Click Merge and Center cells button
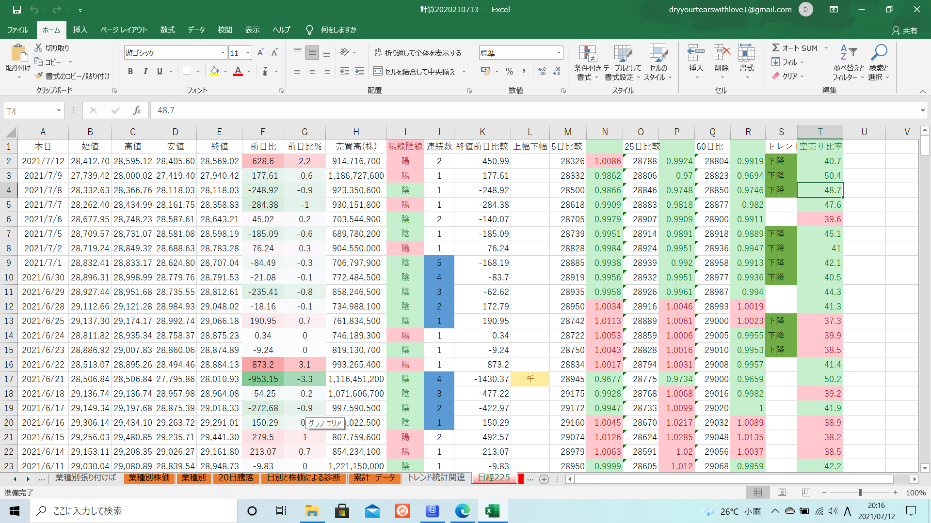 point(415,72)
